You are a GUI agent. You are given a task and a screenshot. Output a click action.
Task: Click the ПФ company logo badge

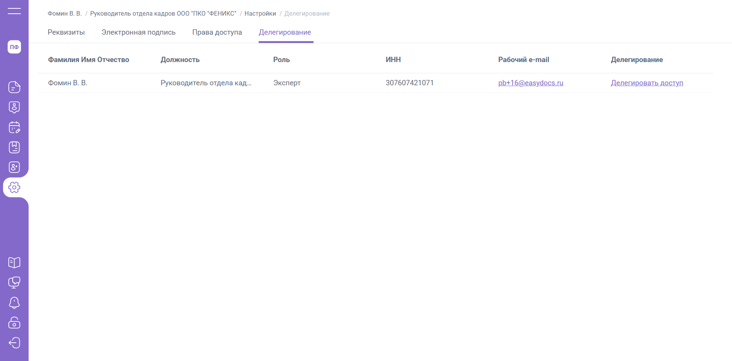tap(14, 47)
